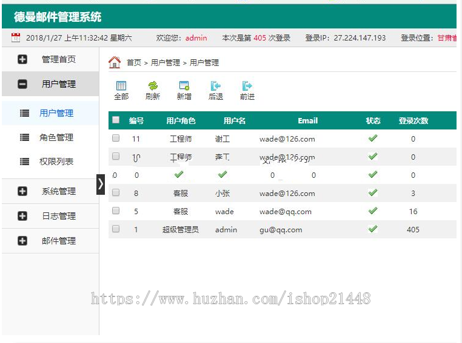The width and height of the screenshot is (462, 343).
Task: Click username 小张 cell
Action: point(223,193)
